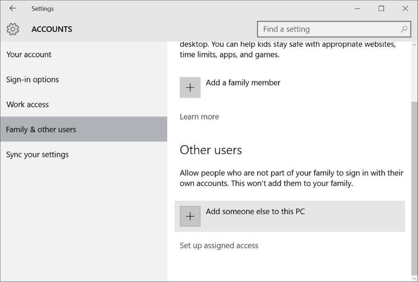Click the Learn more link
Viewport: 418px width, 282px height.
(x=199, y=117)
